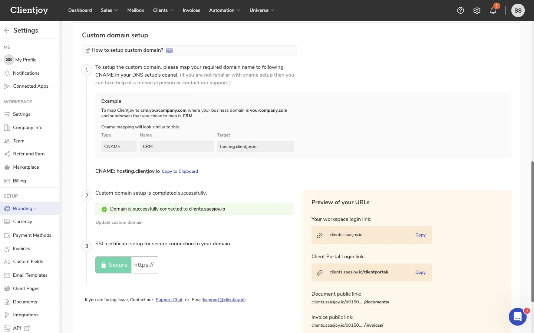Open the chat bubble widget

[x=518, y=317]
